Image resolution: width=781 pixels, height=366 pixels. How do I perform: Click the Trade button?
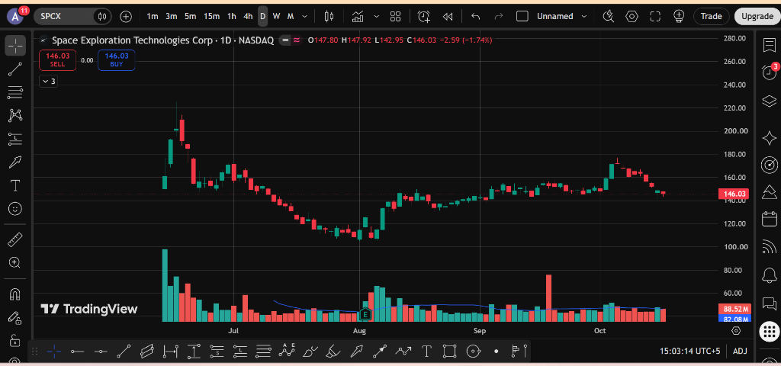pyautogui.click(x=712, y=17)
